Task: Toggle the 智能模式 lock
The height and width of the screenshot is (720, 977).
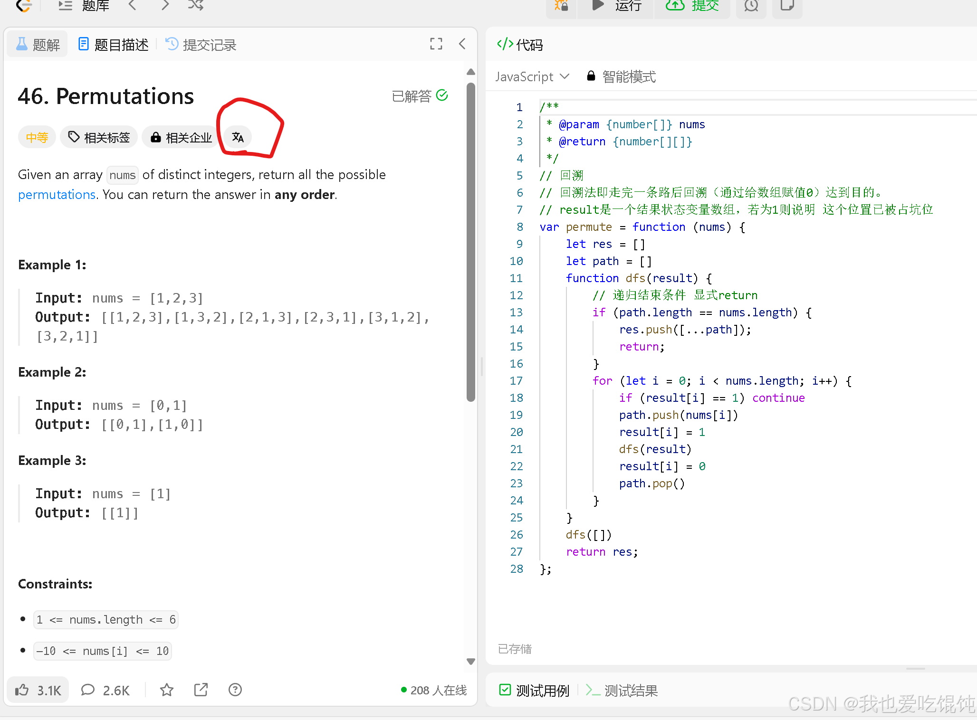Action: pos(591,76)
